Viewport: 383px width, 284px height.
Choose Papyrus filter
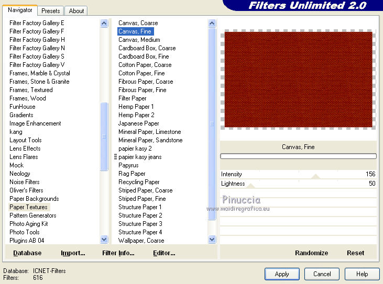point(128,165)
